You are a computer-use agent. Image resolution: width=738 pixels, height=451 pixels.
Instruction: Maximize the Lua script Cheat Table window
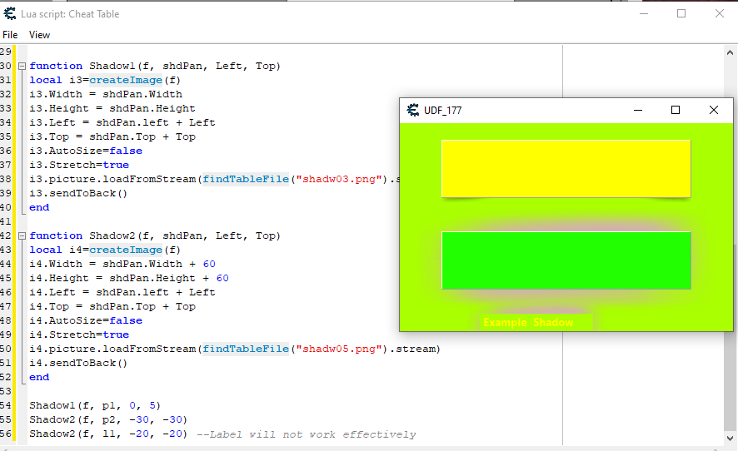click(681, 14)
